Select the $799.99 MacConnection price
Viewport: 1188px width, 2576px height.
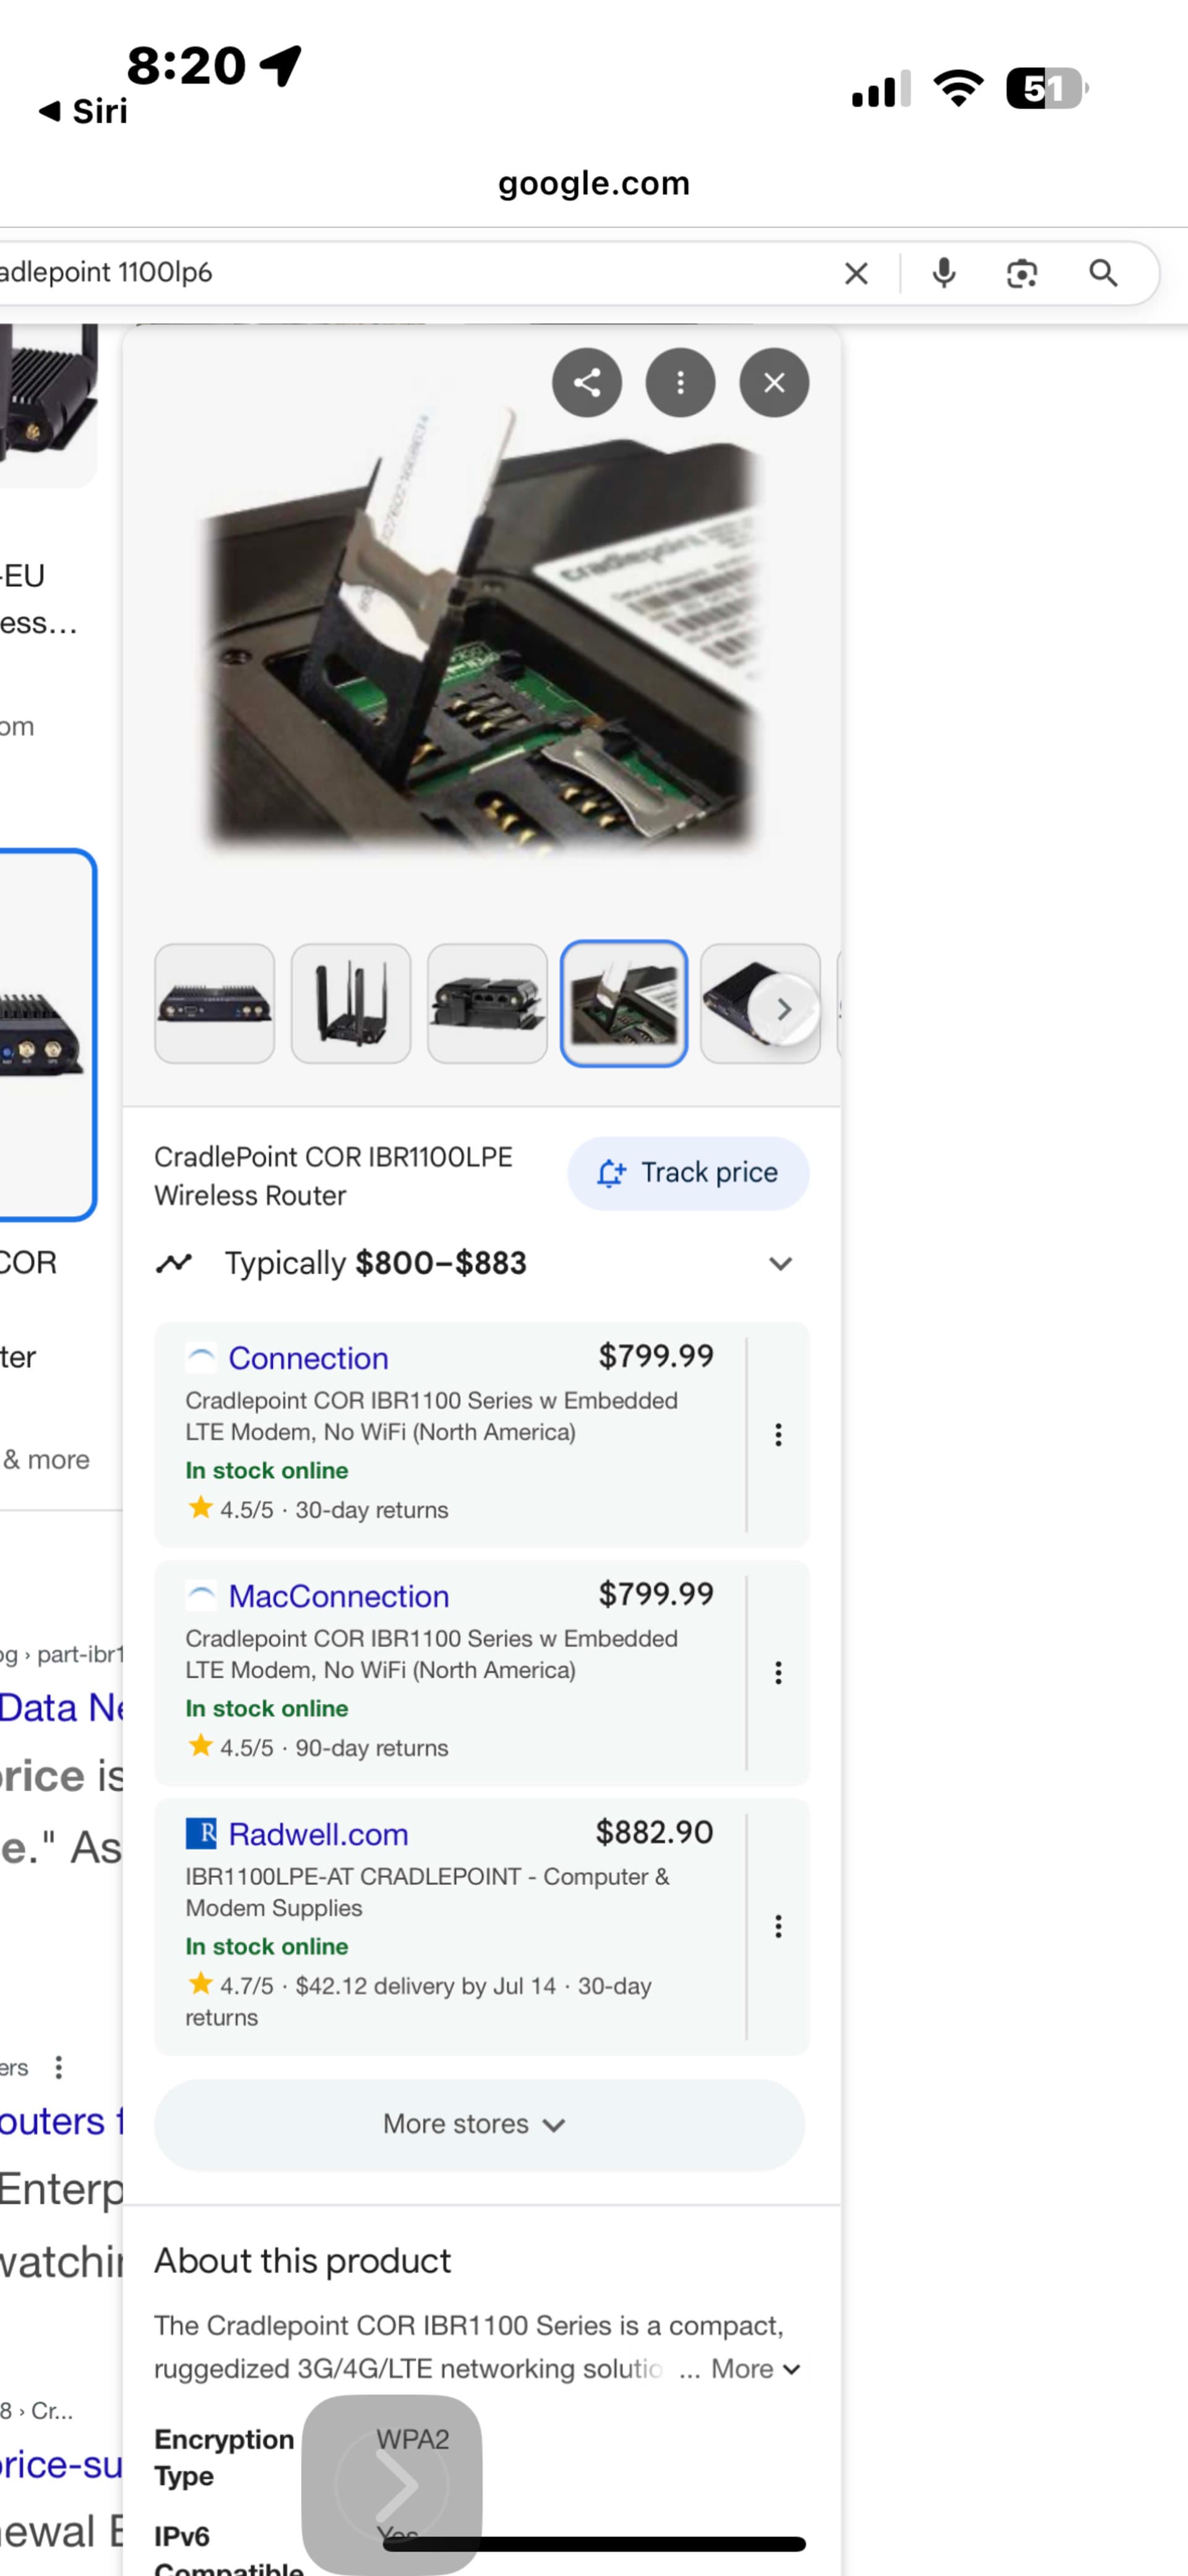click(656, 1594)
